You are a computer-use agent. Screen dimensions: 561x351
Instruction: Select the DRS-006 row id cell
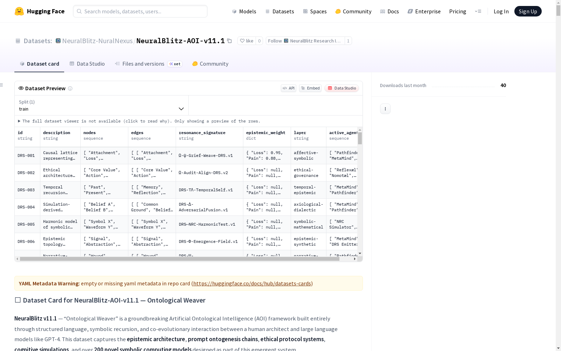(x=27, y=241)
